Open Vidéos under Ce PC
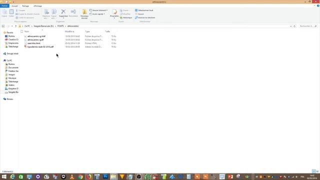Image resolution: width=320 pixels, height=180 pixels. pos(11,85)
